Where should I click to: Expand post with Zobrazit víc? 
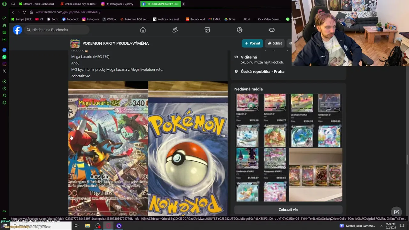point(81,76)
